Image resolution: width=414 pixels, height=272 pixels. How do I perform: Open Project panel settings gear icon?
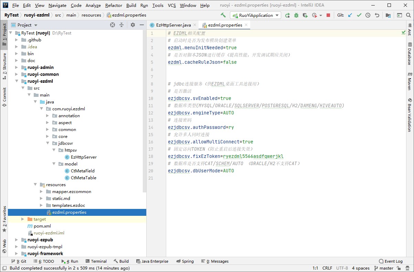pyautogui.click(x=133, y=25)
